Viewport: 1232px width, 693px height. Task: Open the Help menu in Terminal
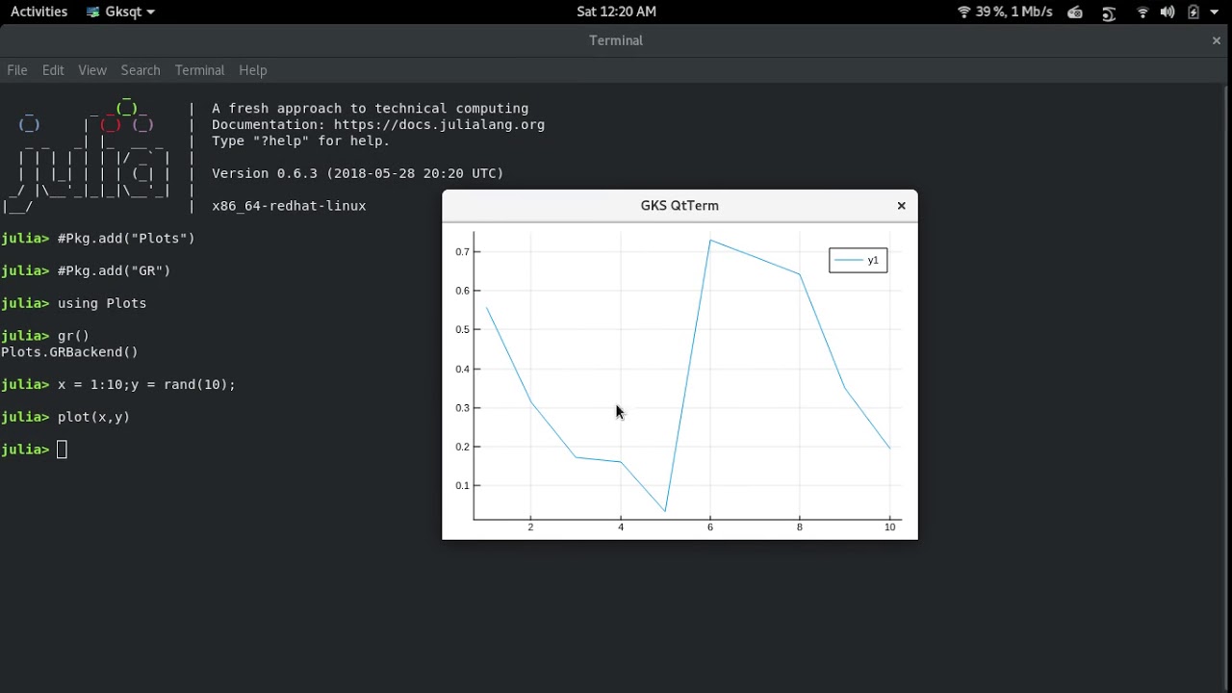[252, 70]
